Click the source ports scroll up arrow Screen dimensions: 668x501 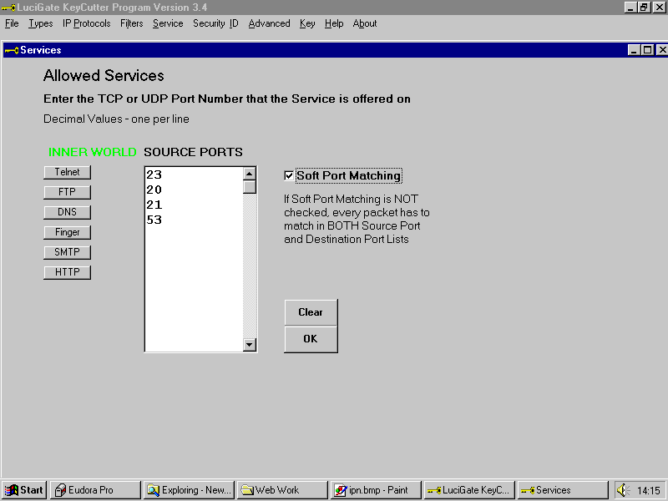click(x=250, y=174)
